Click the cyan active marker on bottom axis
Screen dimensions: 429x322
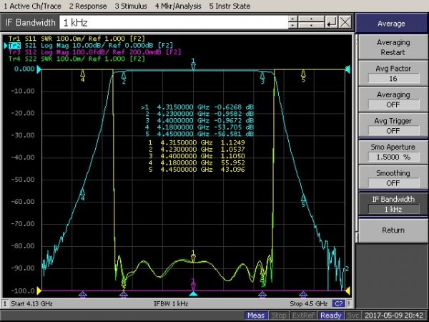click(193, 293)
